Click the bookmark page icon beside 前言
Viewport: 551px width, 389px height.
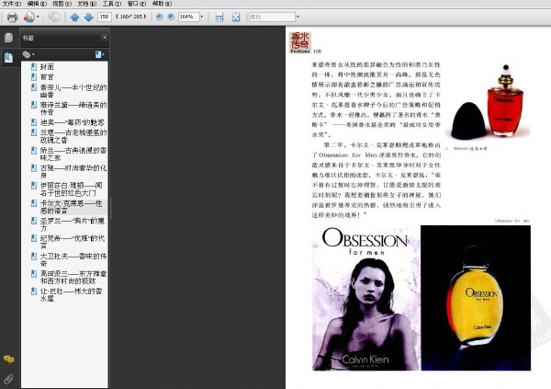pyautogui.click(x=34, y=76)
